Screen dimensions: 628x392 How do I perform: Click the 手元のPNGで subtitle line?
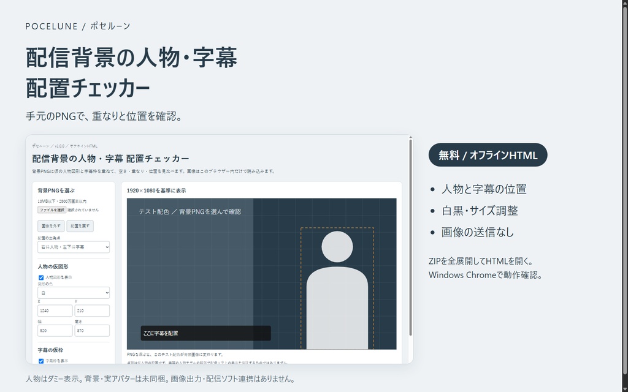click(104, 116)
